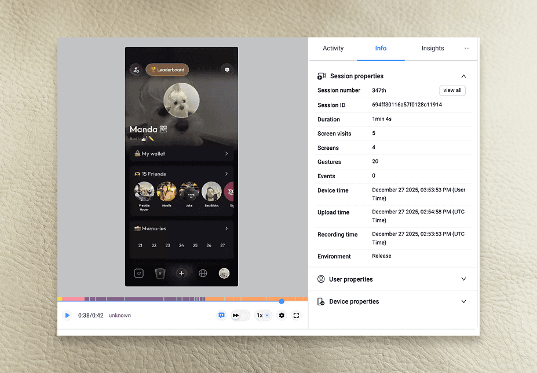Open the Insights tab
This screenshot has width=537, height=373.
coord(433,48)
